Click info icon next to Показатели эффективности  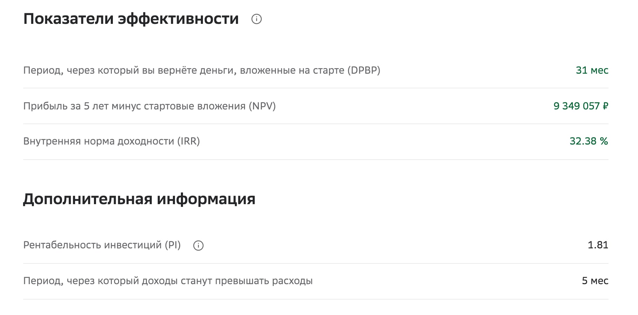click(257, 19)
